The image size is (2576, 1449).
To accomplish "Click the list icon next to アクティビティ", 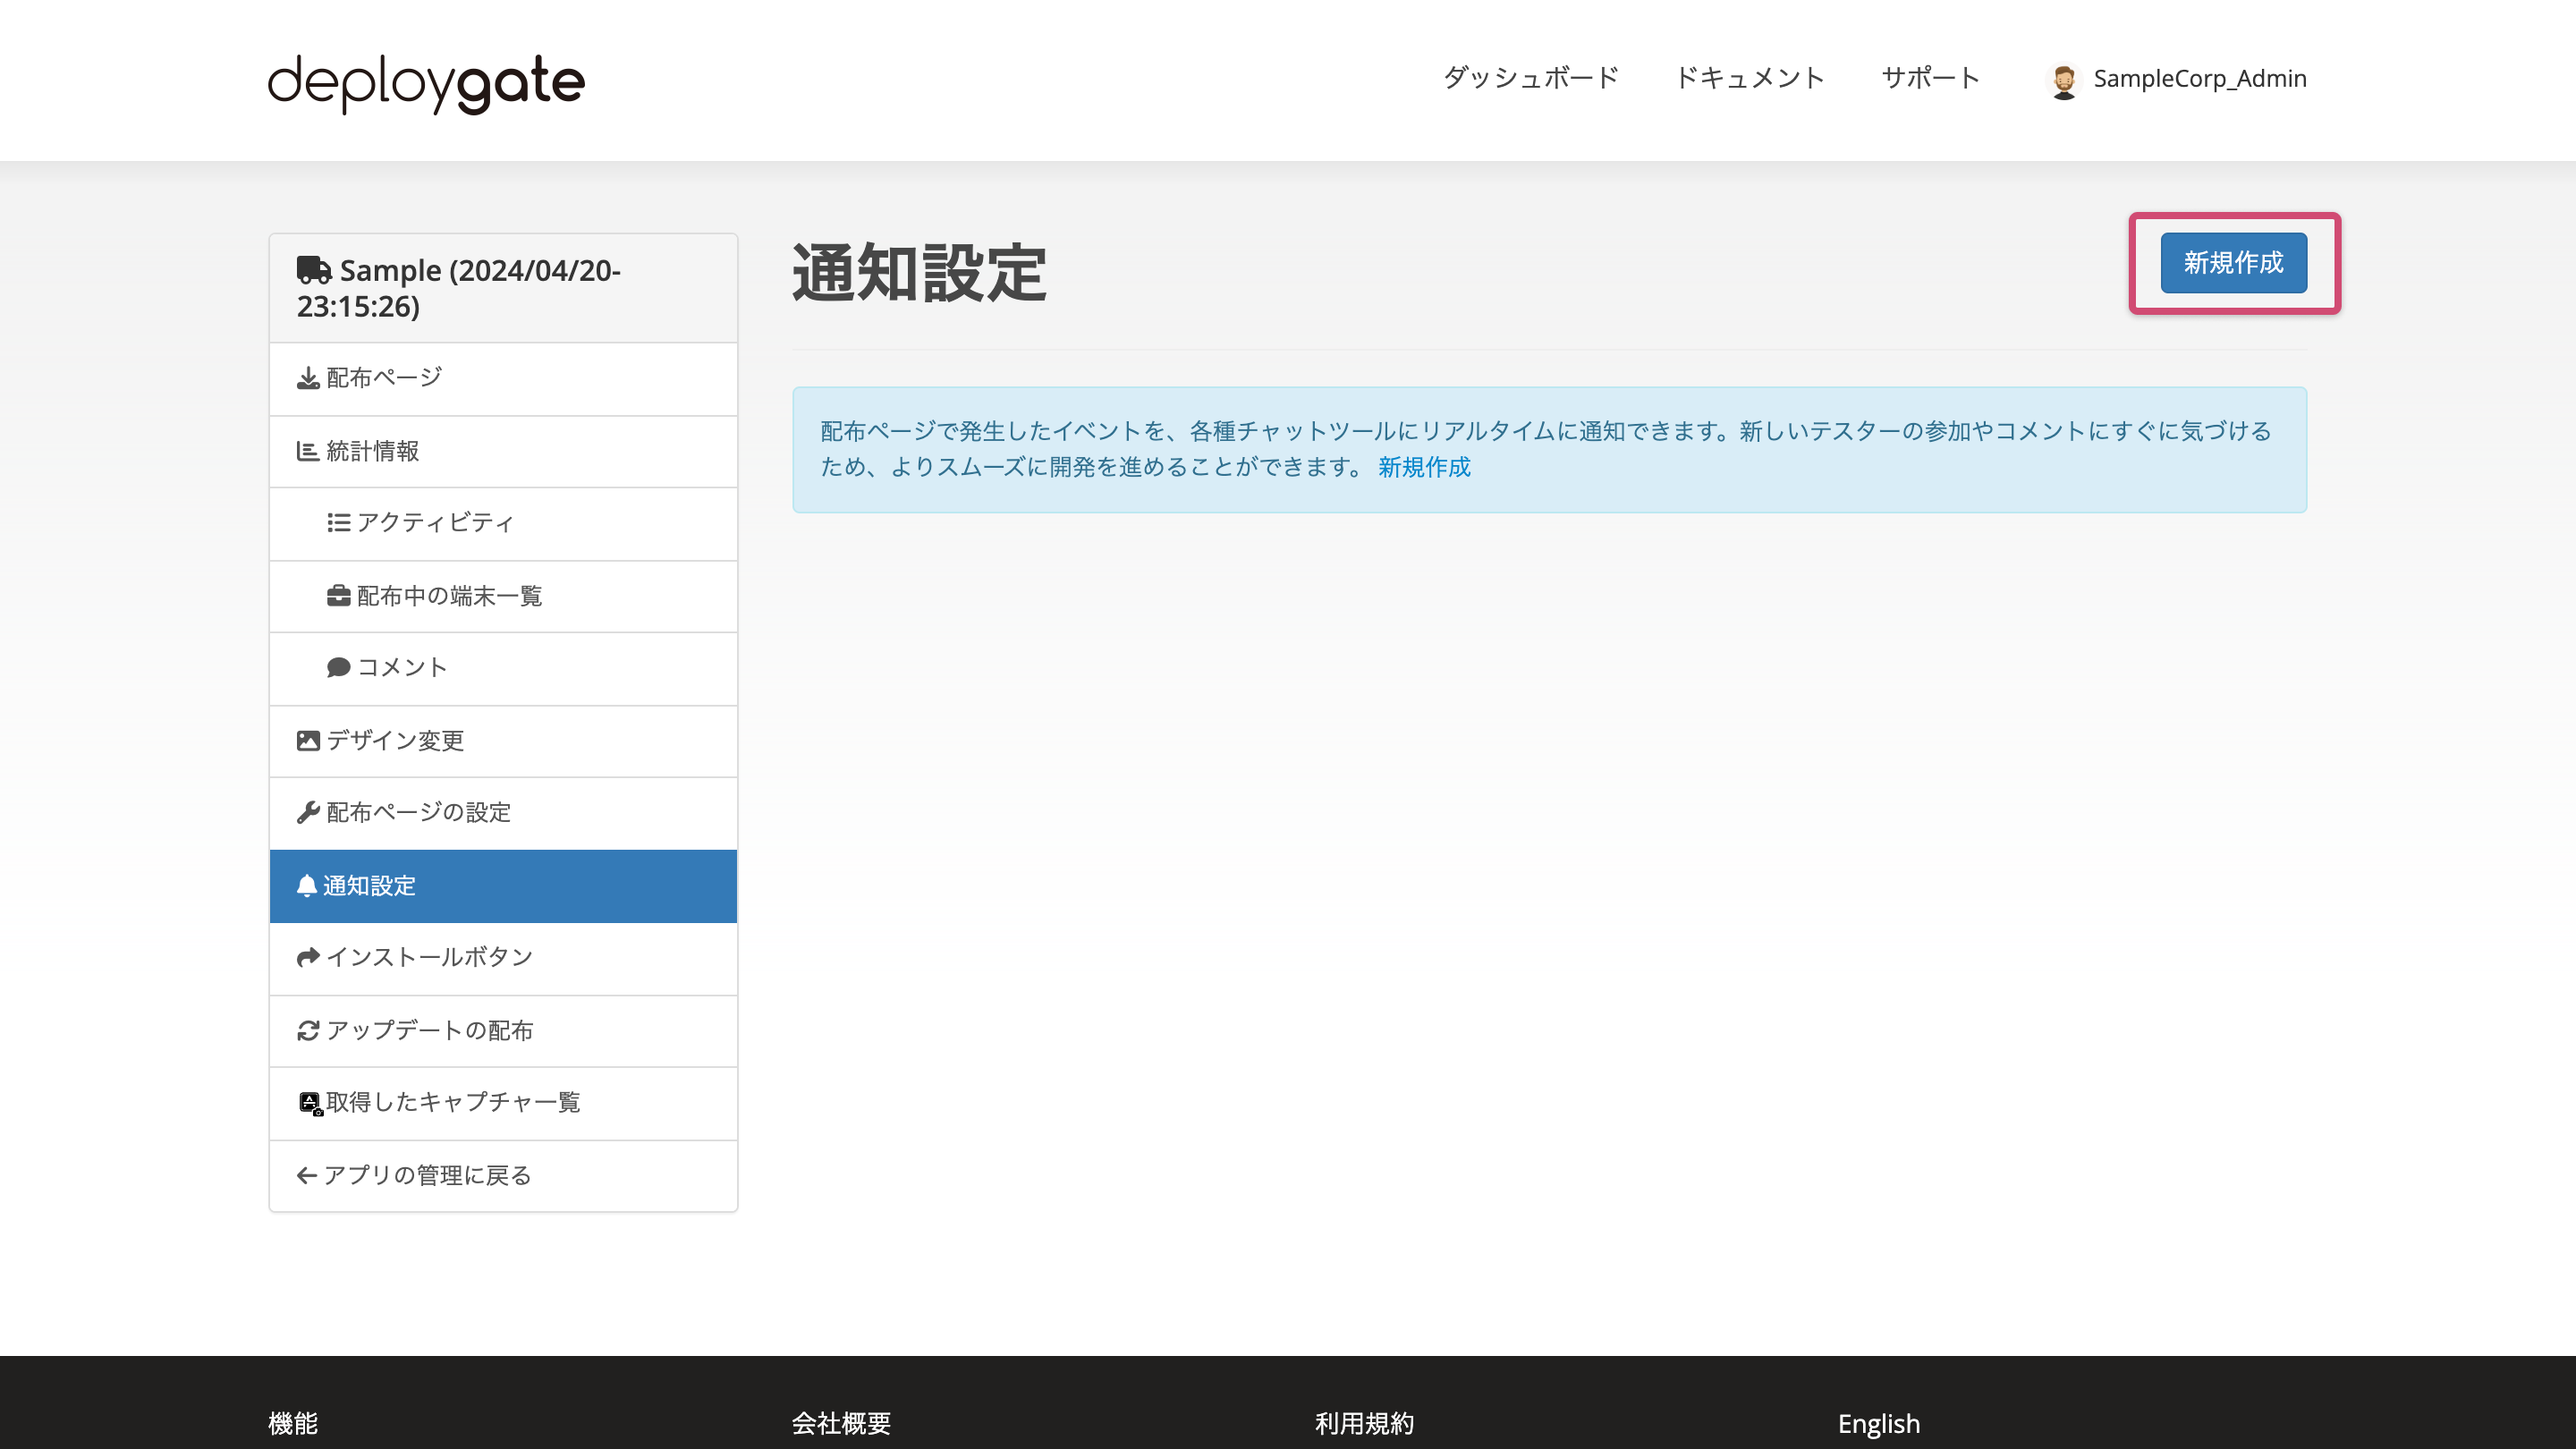I will 338,523.
